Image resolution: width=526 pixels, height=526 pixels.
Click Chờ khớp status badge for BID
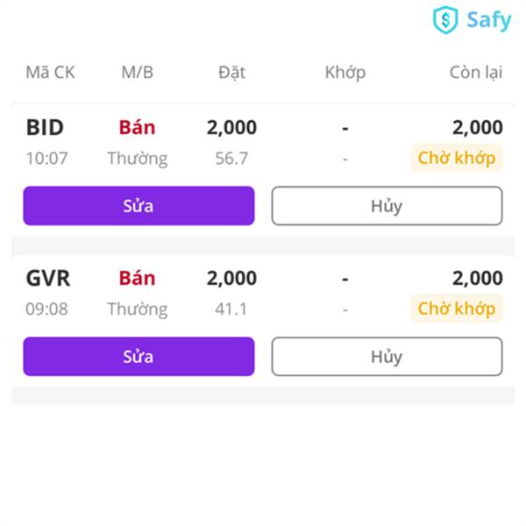click(x=457, y=158)
